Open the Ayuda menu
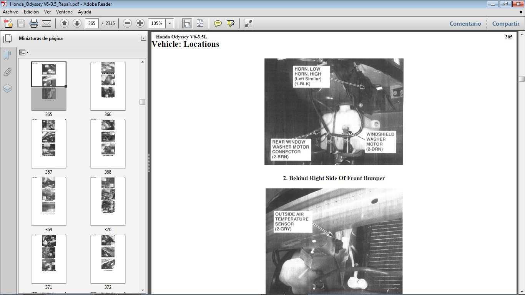Screen dimensions: 525x295 [85, 12]
